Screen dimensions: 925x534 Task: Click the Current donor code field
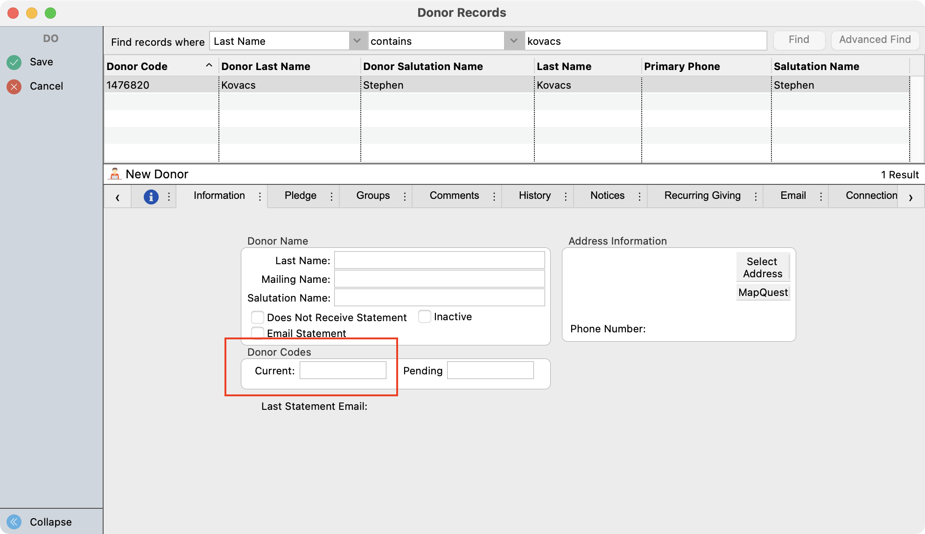pyautogui.click(x=343, y=370)
